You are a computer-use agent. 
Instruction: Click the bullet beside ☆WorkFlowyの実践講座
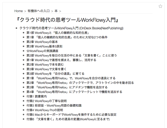(23, 51)
